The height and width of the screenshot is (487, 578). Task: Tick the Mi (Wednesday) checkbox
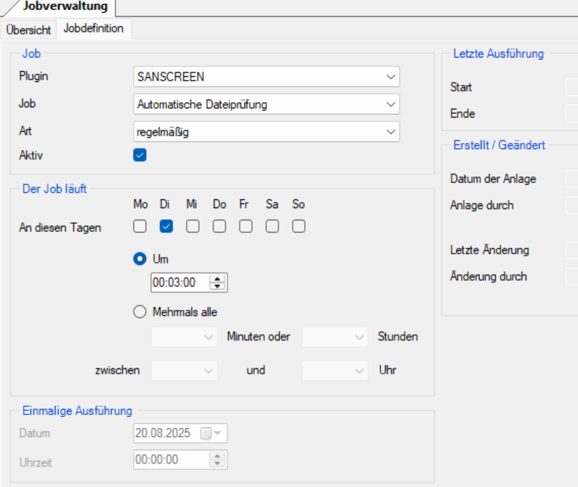193,227
